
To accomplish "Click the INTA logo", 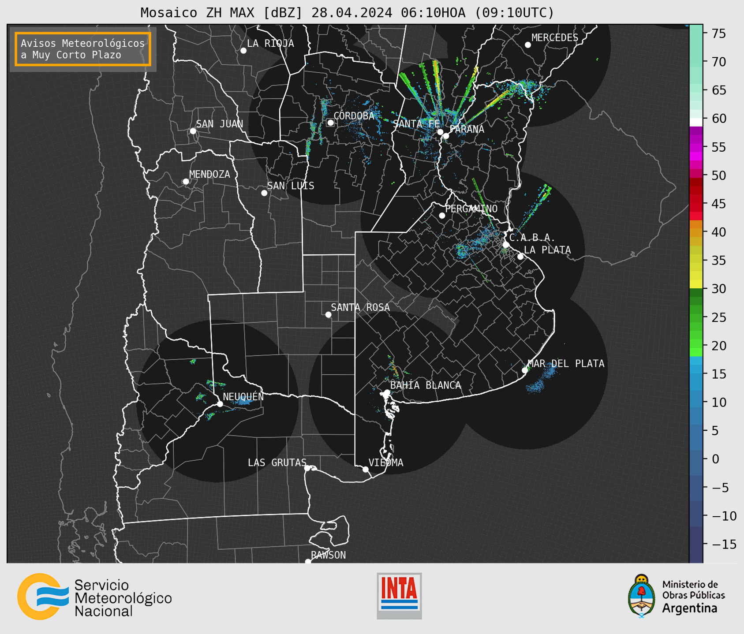I will (399, 596).
